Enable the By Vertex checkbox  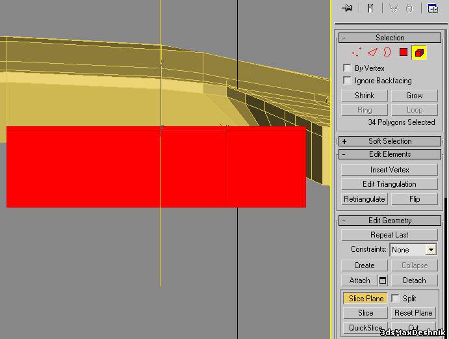point(347,68)
